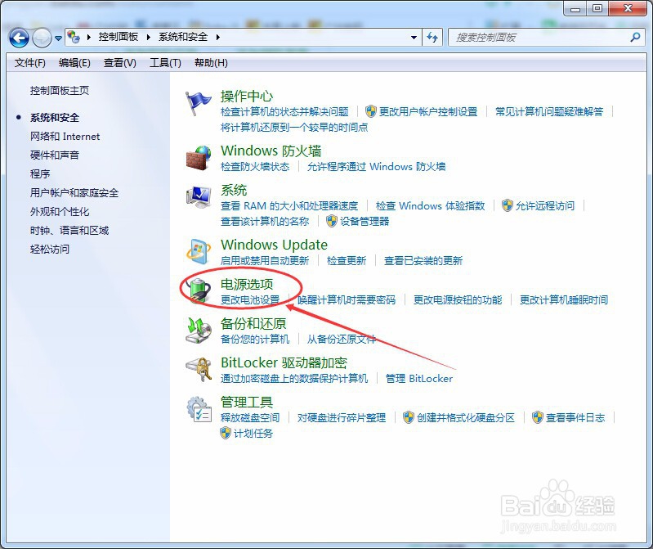
Task: Click the Windows Firewall brick wall icon
Action: (199, 158)
